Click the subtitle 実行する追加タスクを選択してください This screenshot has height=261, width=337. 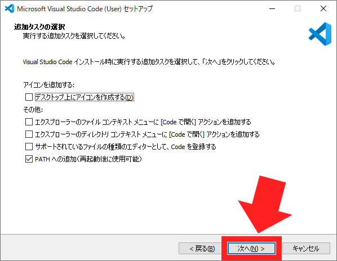tap(74, 36)
